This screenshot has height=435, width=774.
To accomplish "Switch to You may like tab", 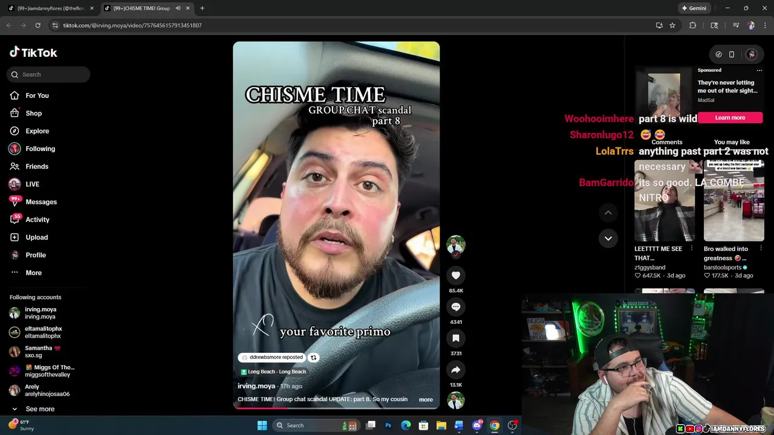I will 732,142.
